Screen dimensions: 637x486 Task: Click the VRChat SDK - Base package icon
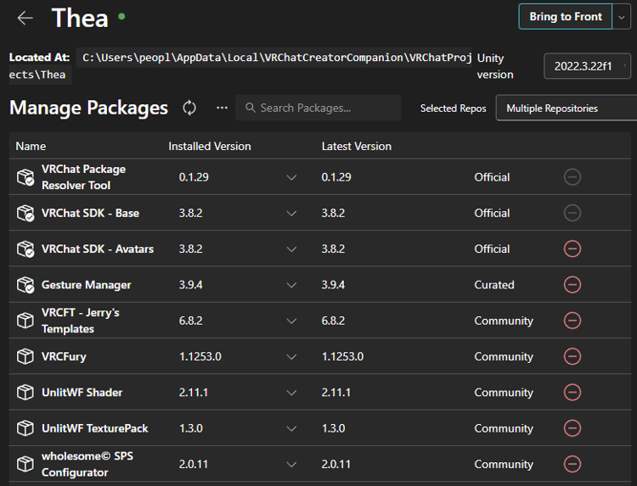(x=25, y=213)
